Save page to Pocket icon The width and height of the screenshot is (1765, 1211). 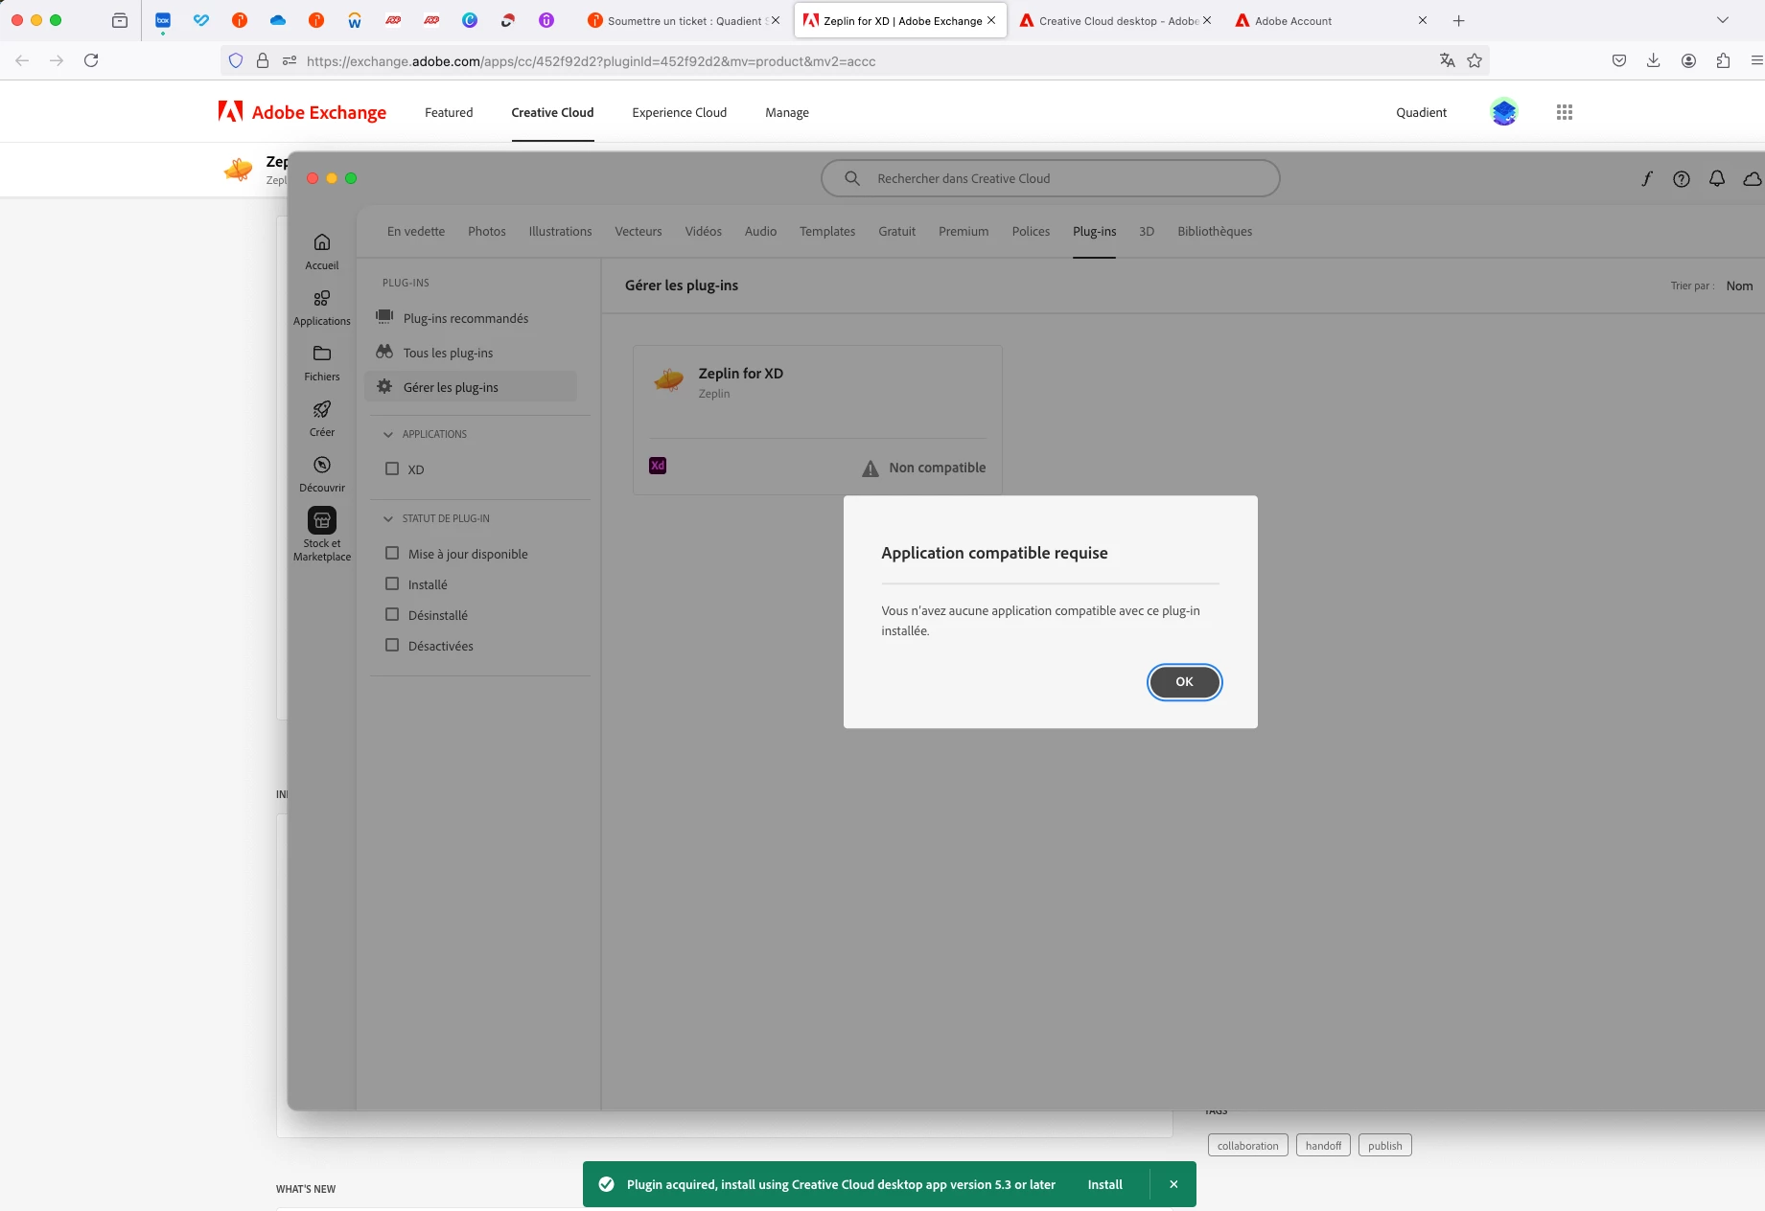1619,60
